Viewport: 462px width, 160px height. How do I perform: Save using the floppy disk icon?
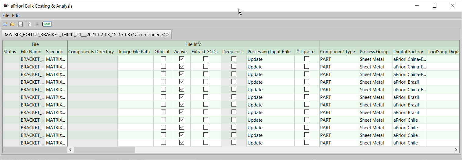(x=20, y=24)
